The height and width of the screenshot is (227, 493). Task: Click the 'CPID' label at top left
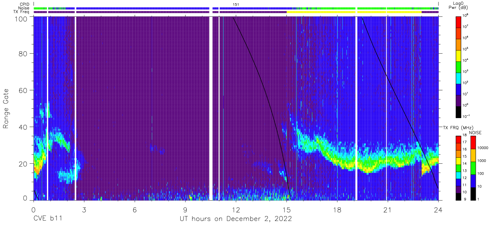[25, 4]
